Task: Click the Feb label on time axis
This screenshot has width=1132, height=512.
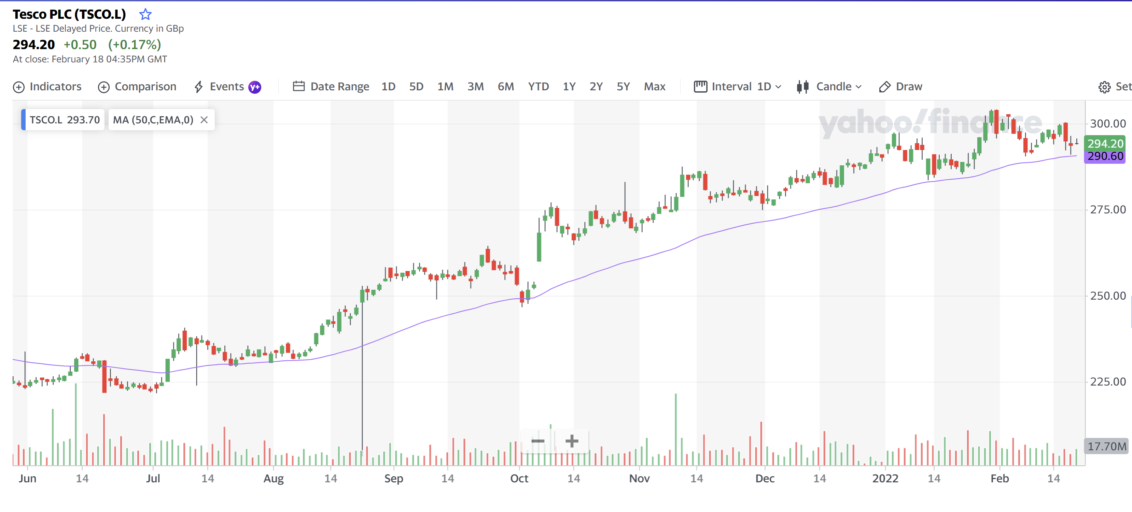Action: click(x=999, y=478)
